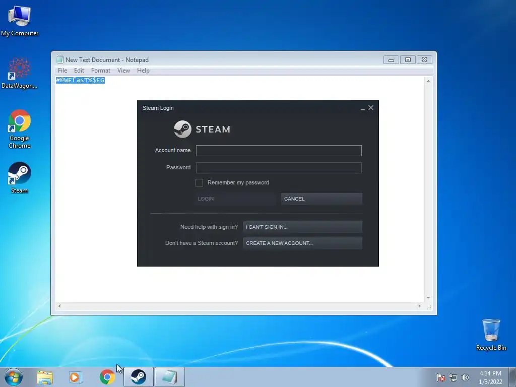Click selected text #@WEfasT%$EG in Notepad
This screenshot has height=387, width=516.
pos(80,80)
